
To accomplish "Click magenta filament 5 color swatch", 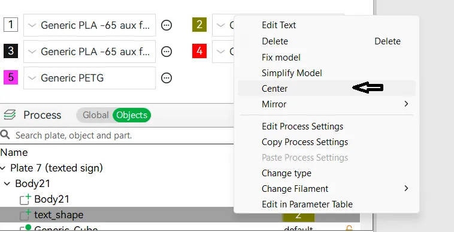I will [11, 77].
